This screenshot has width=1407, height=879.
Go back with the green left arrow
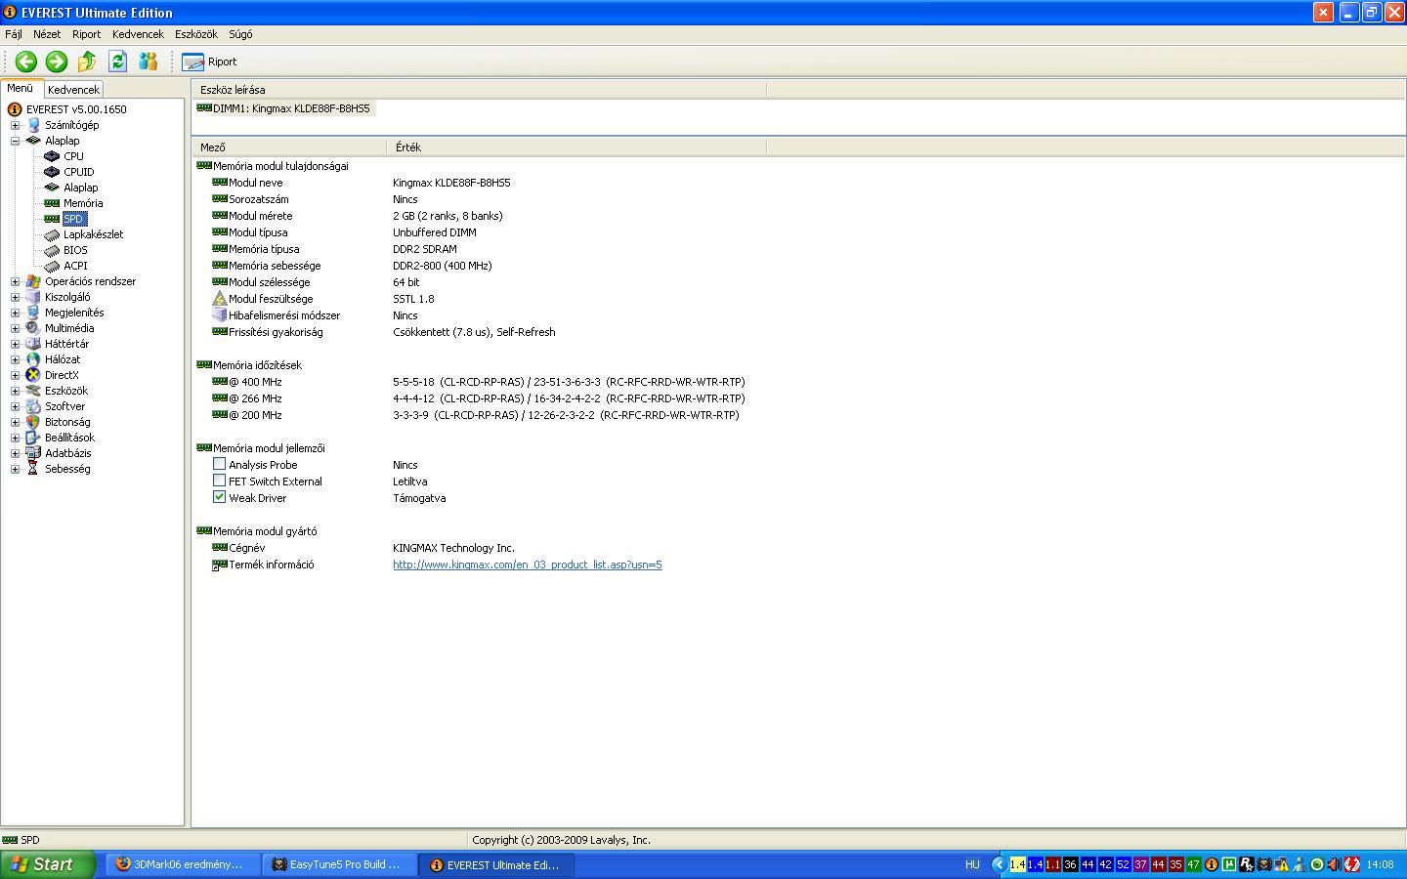(26, 62)
